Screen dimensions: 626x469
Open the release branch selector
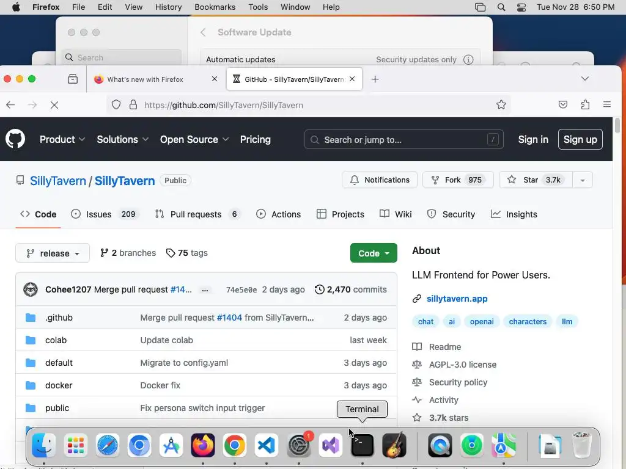pyautogui.click(x=53, y=253)
